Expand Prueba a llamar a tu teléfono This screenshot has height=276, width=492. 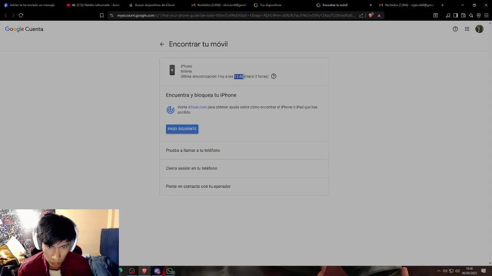tap(244, 151)
